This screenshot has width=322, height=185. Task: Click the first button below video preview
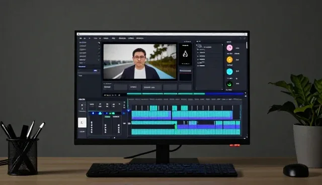click(107, 87)
